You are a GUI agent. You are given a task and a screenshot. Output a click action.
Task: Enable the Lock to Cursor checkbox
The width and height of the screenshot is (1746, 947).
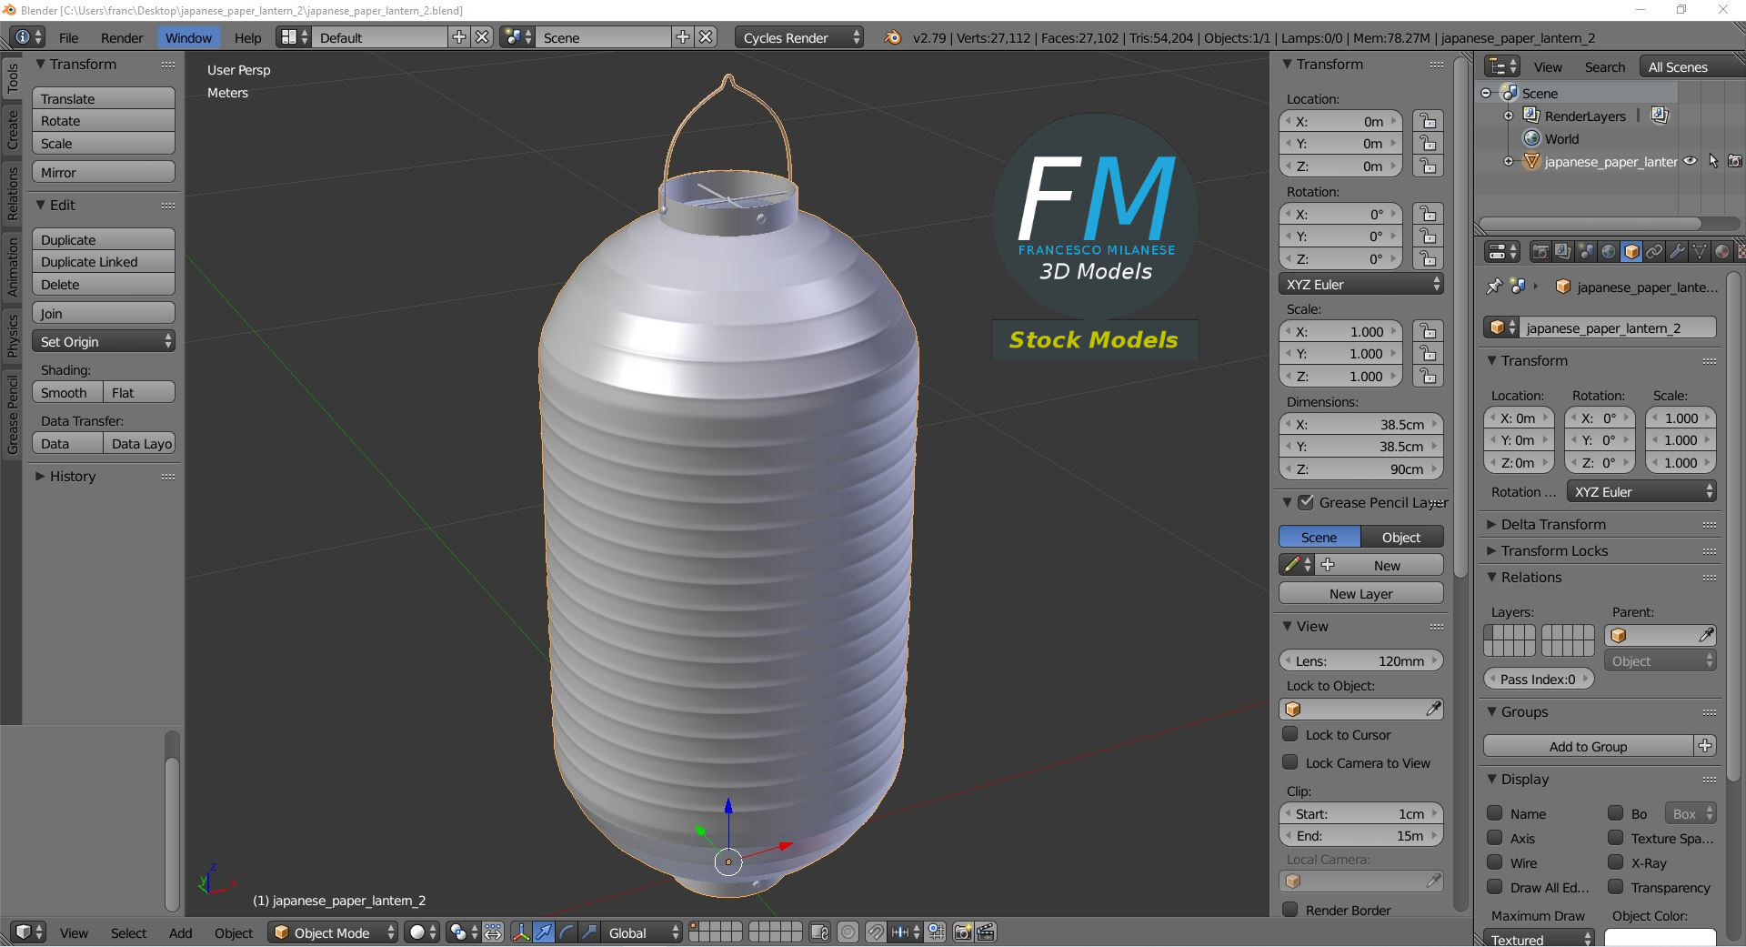click(x=1289, y=734)
